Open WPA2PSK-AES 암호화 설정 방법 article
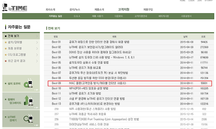Image resolution: width=216 pixels, height=129 pixels. point(88,88)
